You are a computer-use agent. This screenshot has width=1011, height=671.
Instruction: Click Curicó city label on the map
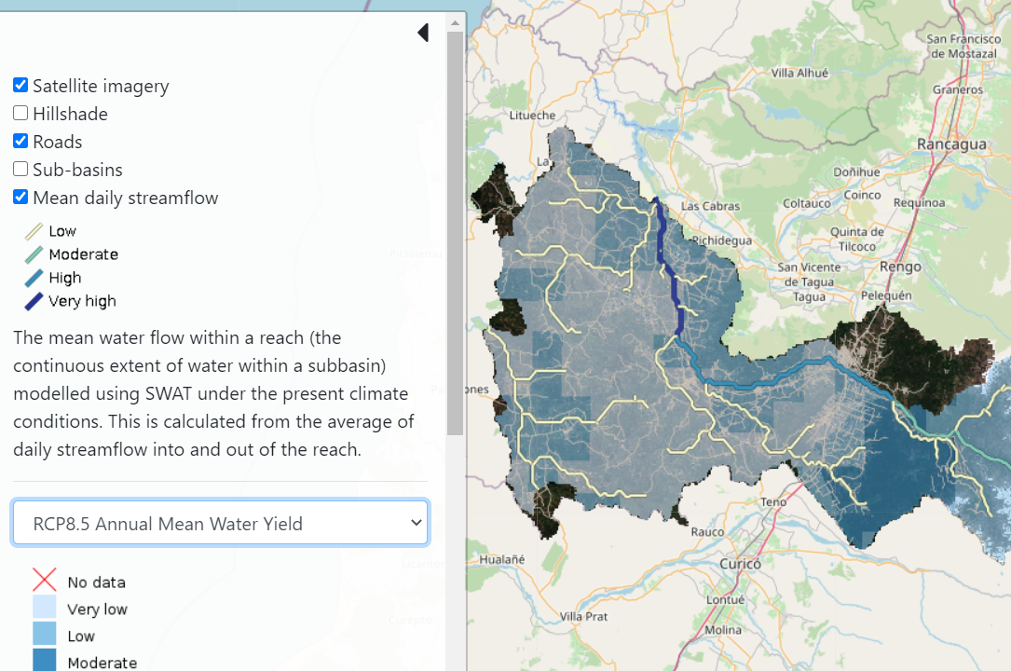coord(740,564)
